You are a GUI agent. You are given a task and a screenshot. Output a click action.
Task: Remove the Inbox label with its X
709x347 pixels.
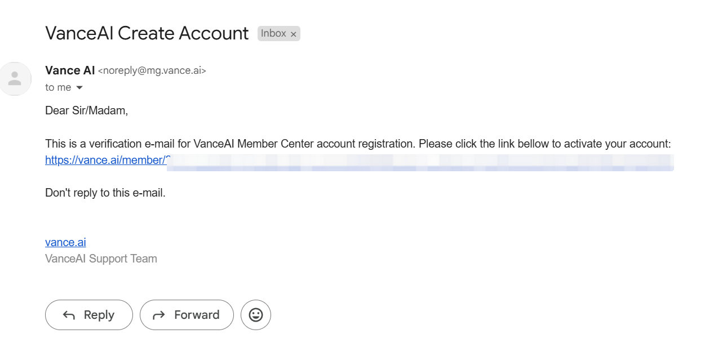point(293,34)
